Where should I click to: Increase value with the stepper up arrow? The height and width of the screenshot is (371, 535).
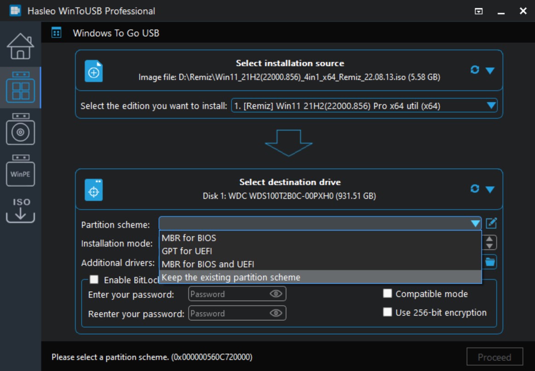click(x=489, y=239)
